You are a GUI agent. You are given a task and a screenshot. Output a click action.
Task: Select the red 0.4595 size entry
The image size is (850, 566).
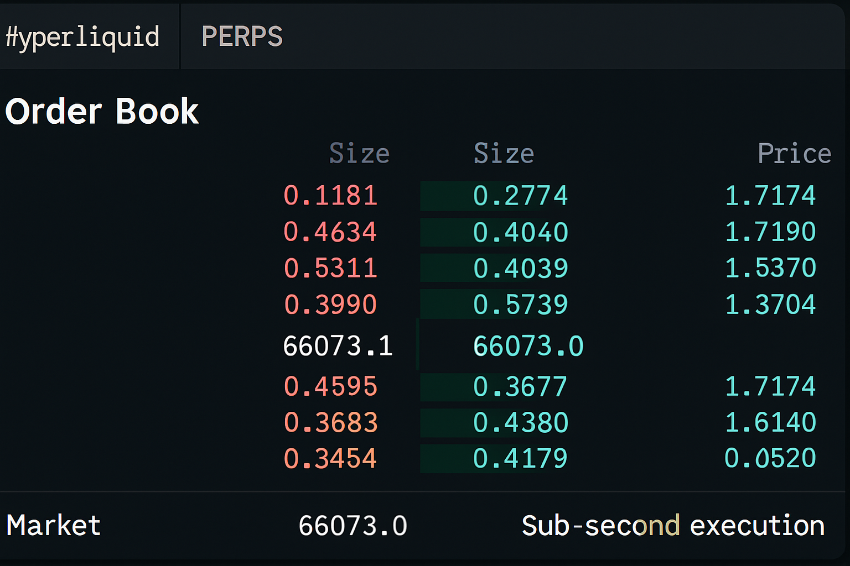[330, 386]
